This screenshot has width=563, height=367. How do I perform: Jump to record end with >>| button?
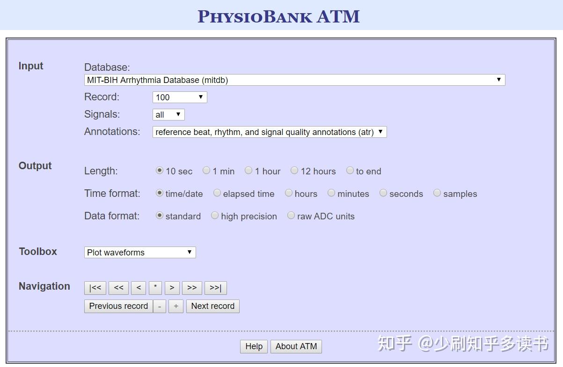coord(216,288)
